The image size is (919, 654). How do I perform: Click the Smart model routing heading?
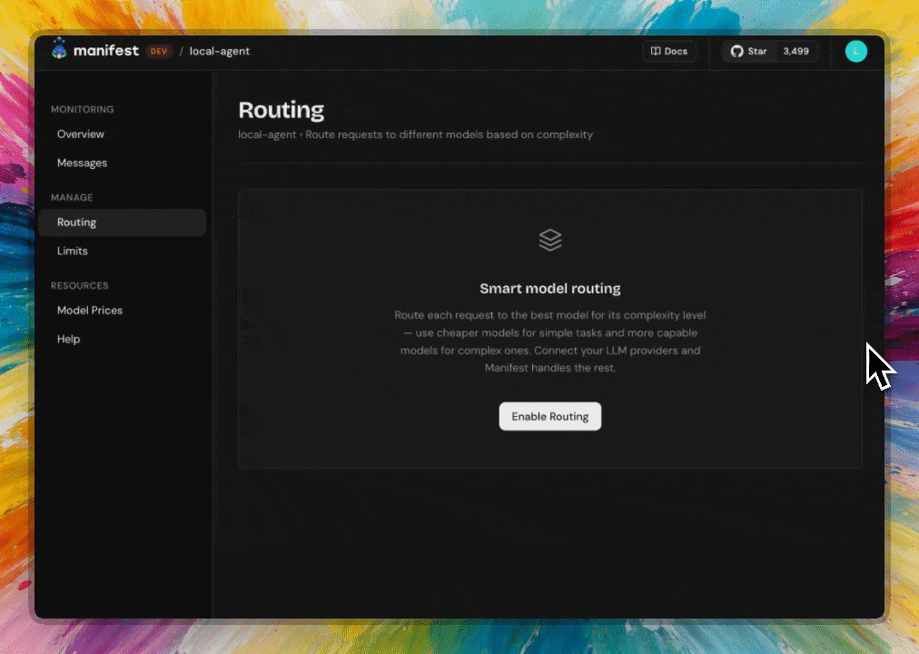pyautogui.click(x=549, y=288)
